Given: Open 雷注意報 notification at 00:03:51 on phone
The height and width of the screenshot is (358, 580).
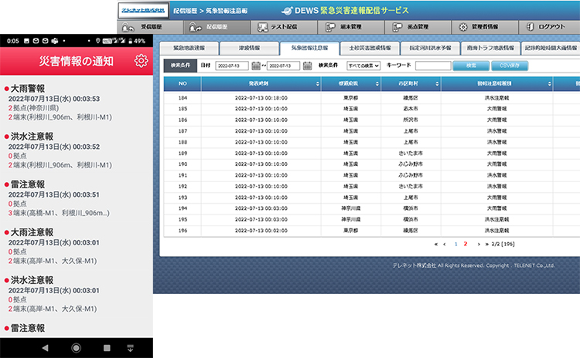Looking at the screenshot, I should (x=77, y=198).
